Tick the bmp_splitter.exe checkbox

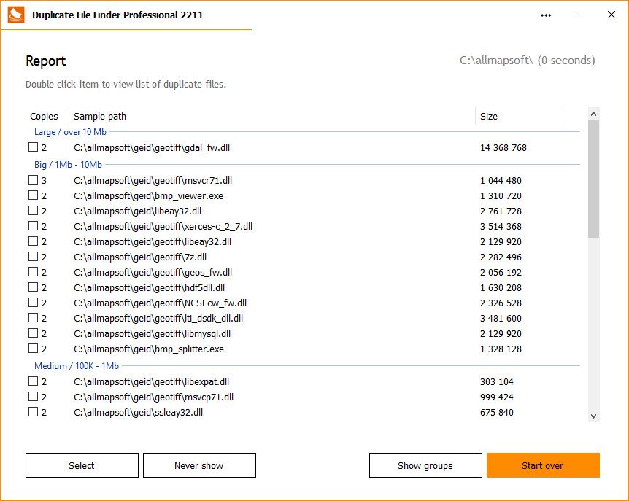click(x=34, y=349)
